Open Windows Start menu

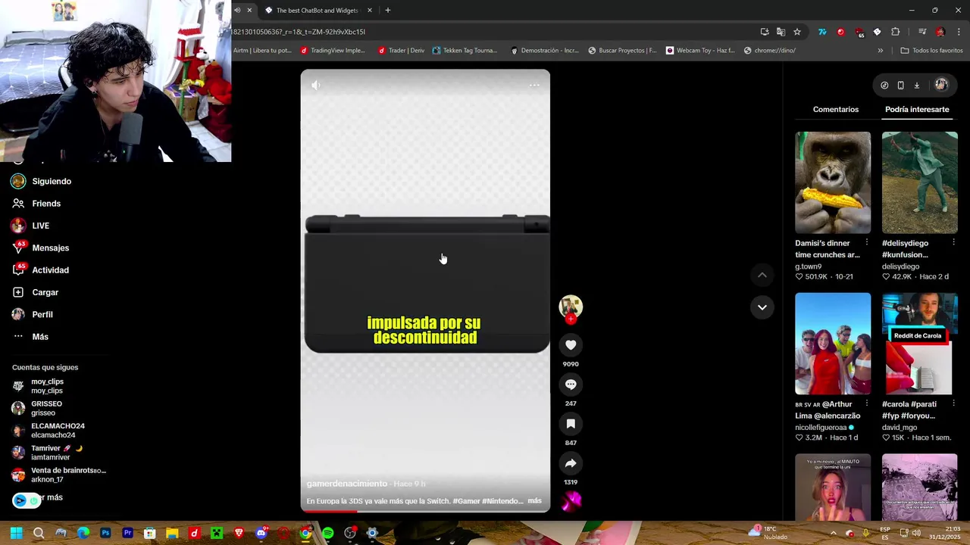pos(16,534)
